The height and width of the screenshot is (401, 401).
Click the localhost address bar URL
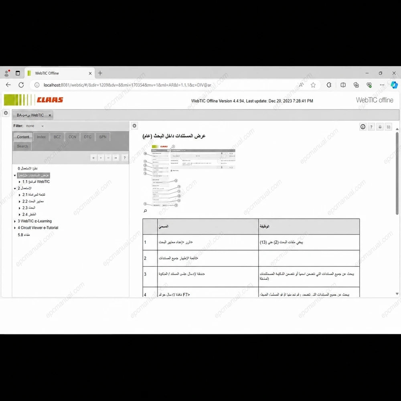pos(128,85)
